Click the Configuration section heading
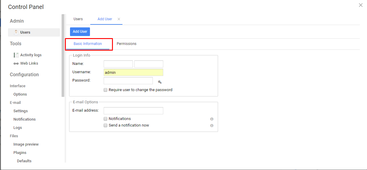 [x=24, y=75]
